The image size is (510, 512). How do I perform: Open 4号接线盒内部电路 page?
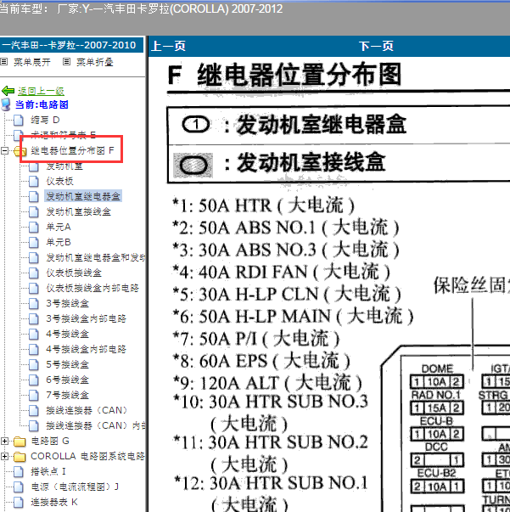point(87,349)
